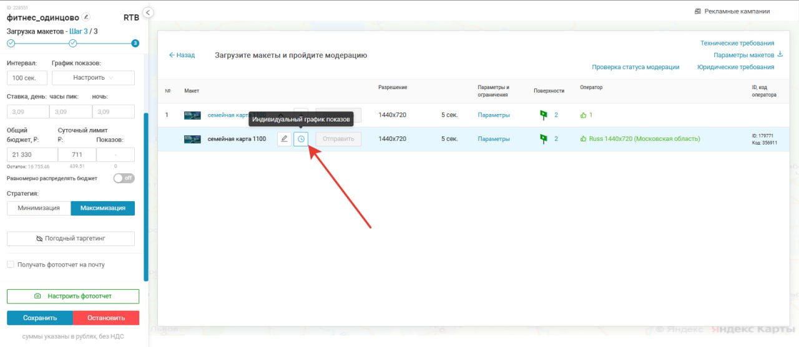Toggle Равномерно распределять бюджет switch
This screenshot has width=799, height=347.
(x=124, y=178)
